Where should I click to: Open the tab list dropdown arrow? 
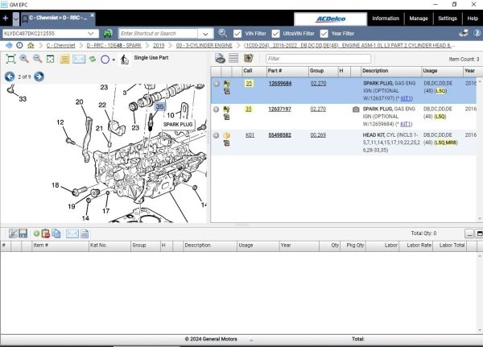(x=16, y=19)
